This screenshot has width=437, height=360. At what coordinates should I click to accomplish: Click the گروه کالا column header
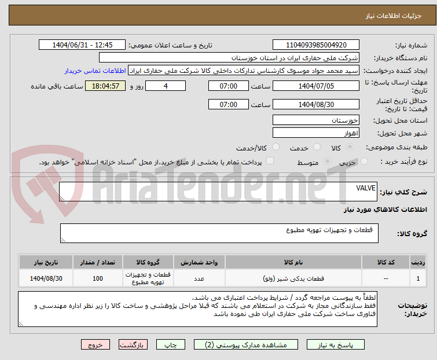148,263
